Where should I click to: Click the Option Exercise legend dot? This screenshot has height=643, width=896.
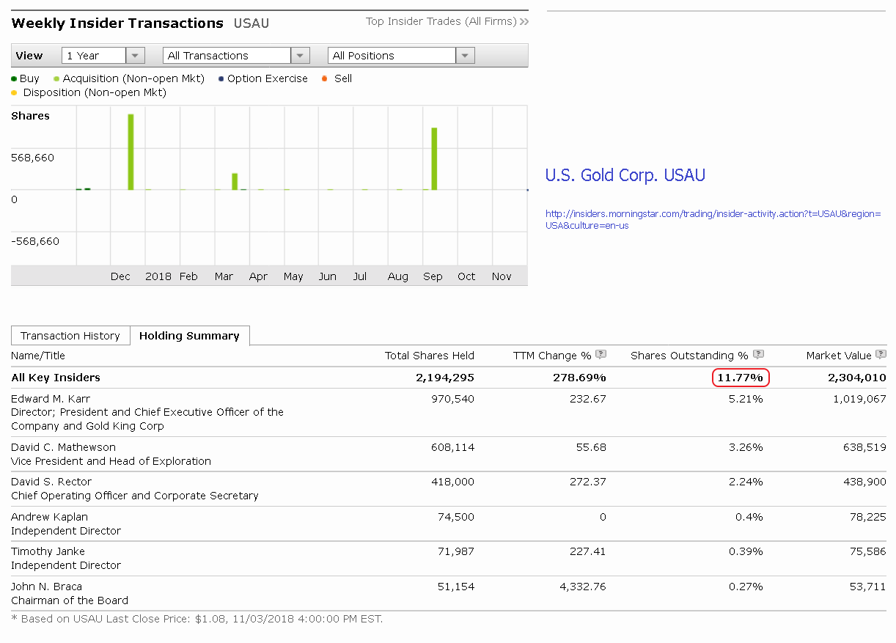221,78
